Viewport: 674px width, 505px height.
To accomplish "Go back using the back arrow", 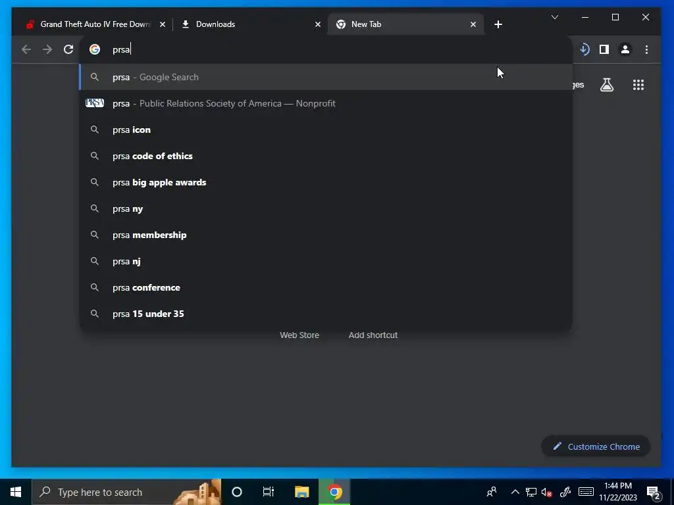I will tap(26, 49).
